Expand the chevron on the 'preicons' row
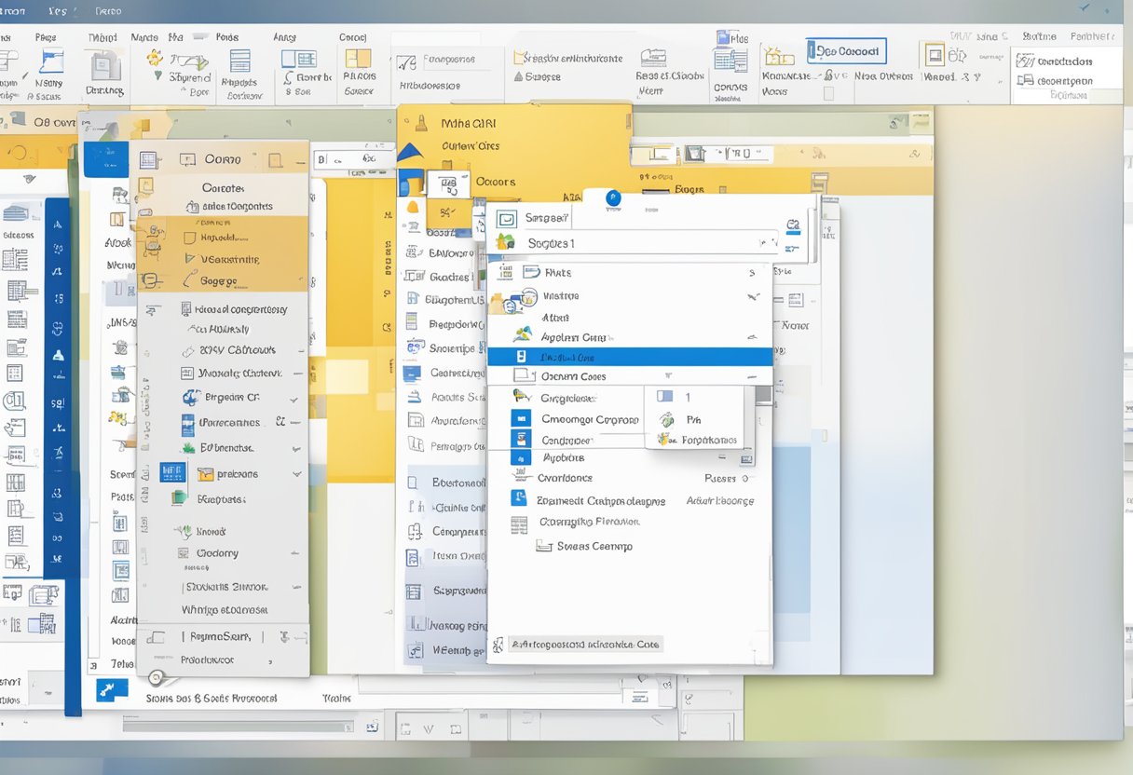 pyautogui.click(x=297, y=474)
